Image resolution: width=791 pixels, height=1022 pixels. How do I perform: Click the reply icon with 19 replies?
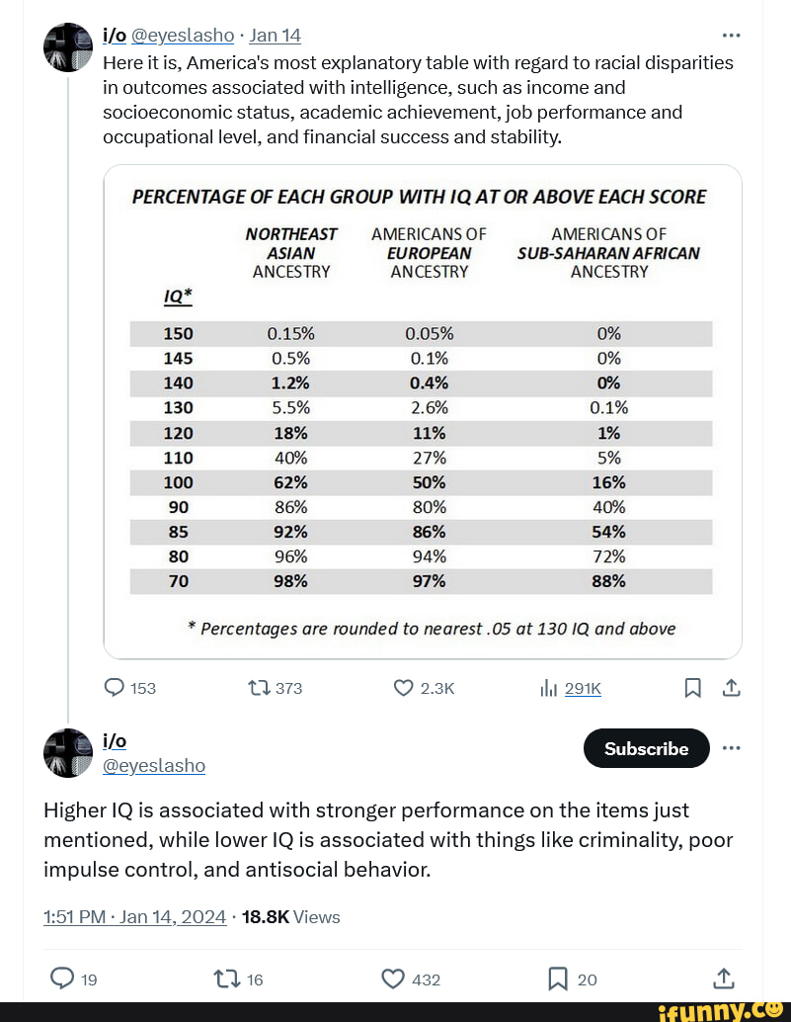coord(61,979)
